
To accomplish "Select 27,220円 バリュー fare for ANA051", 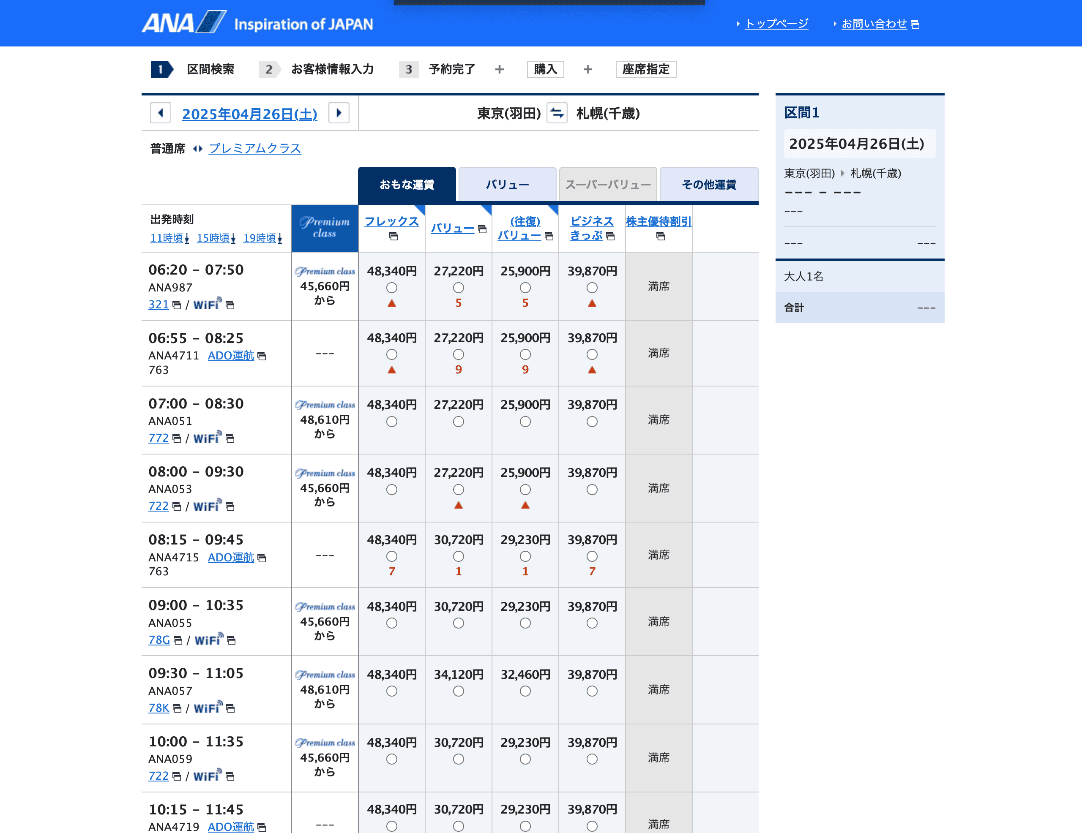I will click(458, 422).
